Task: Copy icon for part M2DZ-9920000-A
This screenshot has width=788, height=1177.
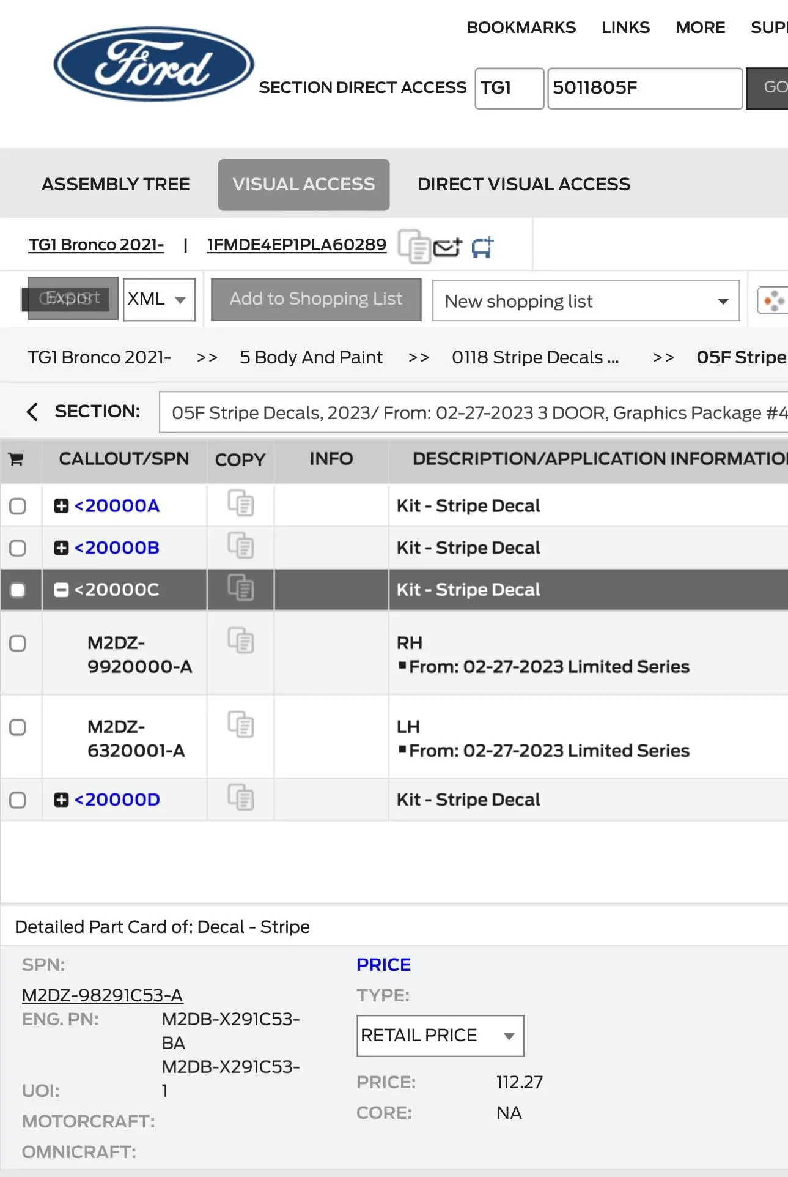Action: tap(241, 640)
